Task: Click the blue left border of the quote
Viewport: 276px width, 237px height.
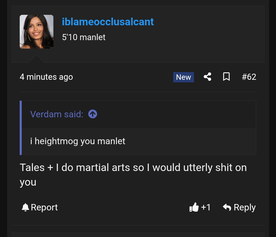Action: 21,128
